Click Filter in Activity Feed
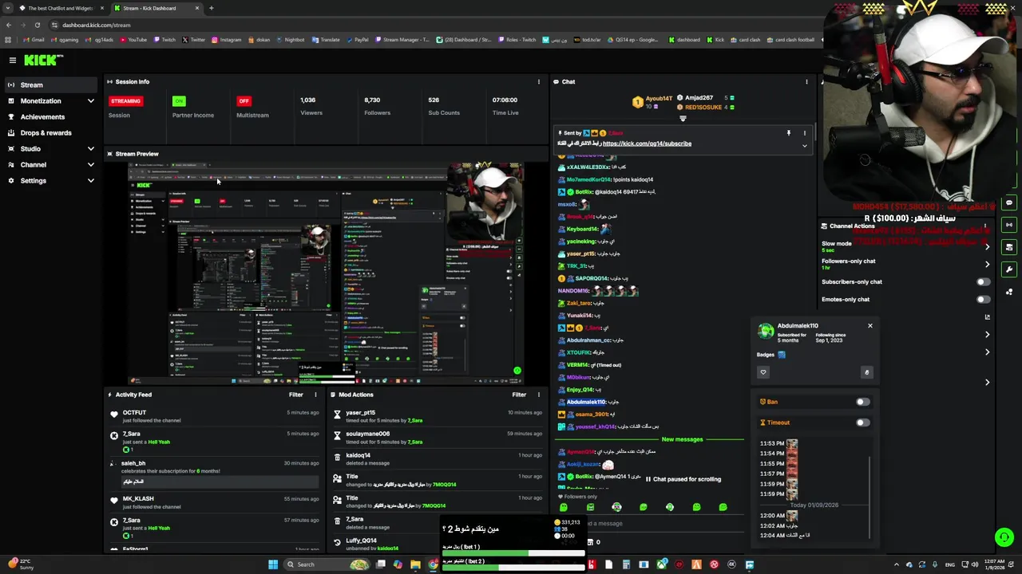 point(295,395)
